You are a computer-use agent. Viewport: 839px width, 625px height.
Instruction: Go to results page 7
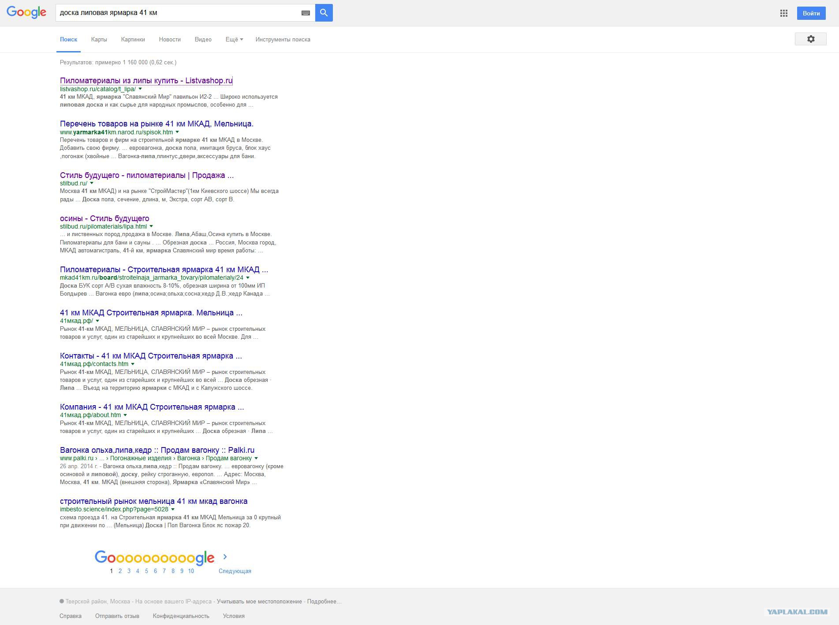pyautogui.click(x=164, y=571)
